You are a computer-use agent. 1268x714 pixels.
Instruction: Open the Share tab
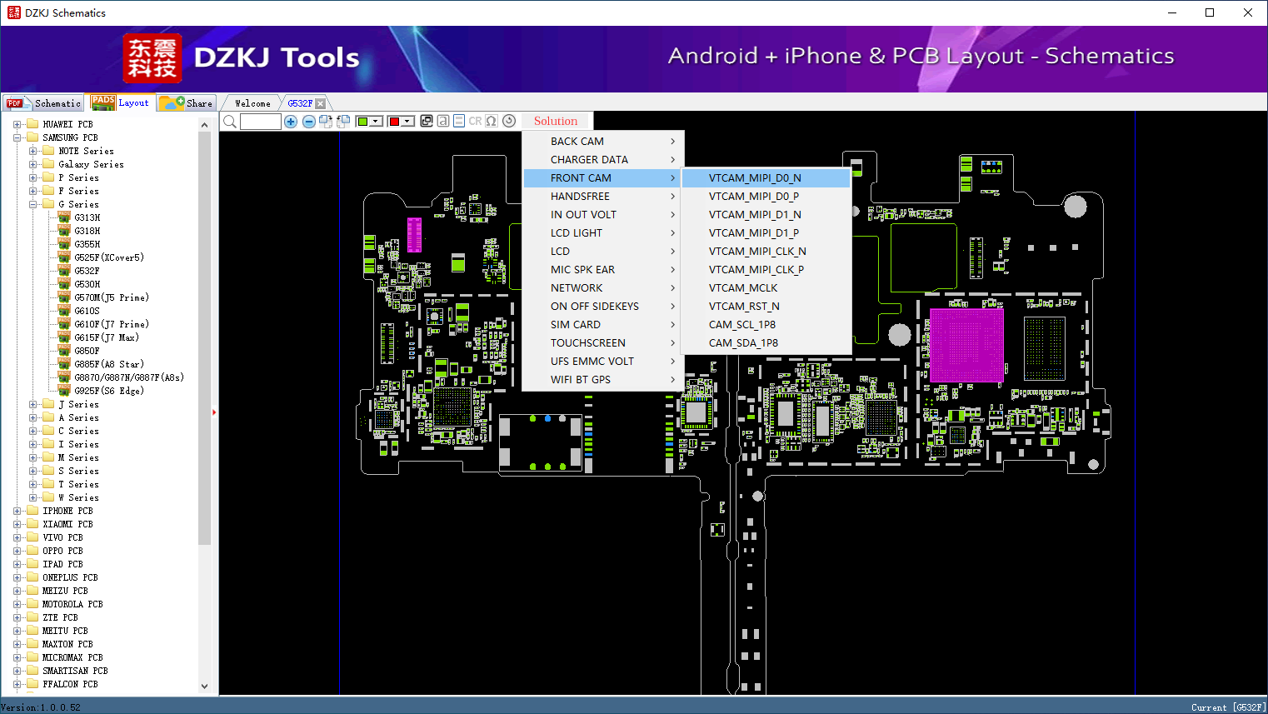(187, 103)
